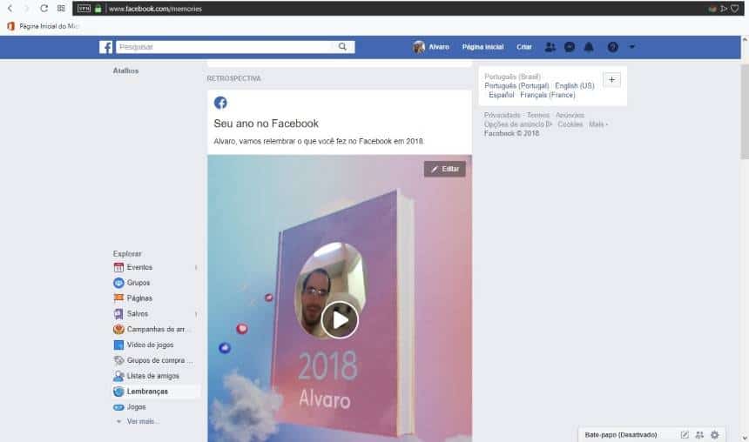Open the help question mark icon
The height and width of the screenshot is (442, 749).
coord(613,47)
